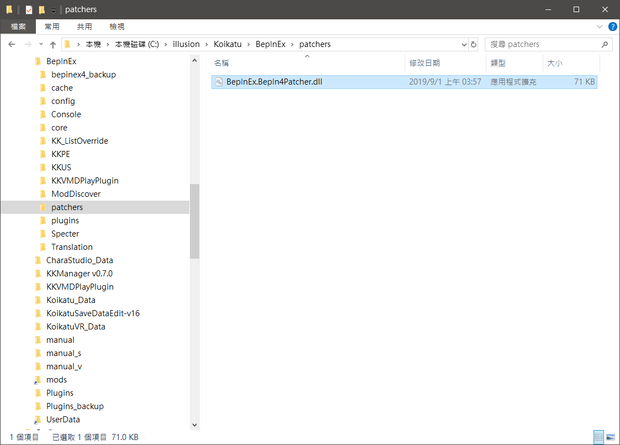The width and height of the screenshot is (620, 445).
Task: Click the Back navigation arrow
Action: click(x=12, y=44)
